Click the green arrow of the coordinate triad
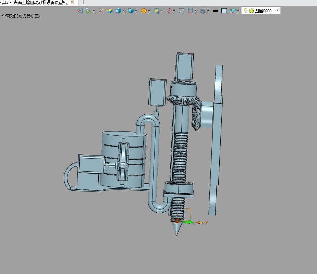The width and height of the screenshot is (317, 274). tap(188, 222)
